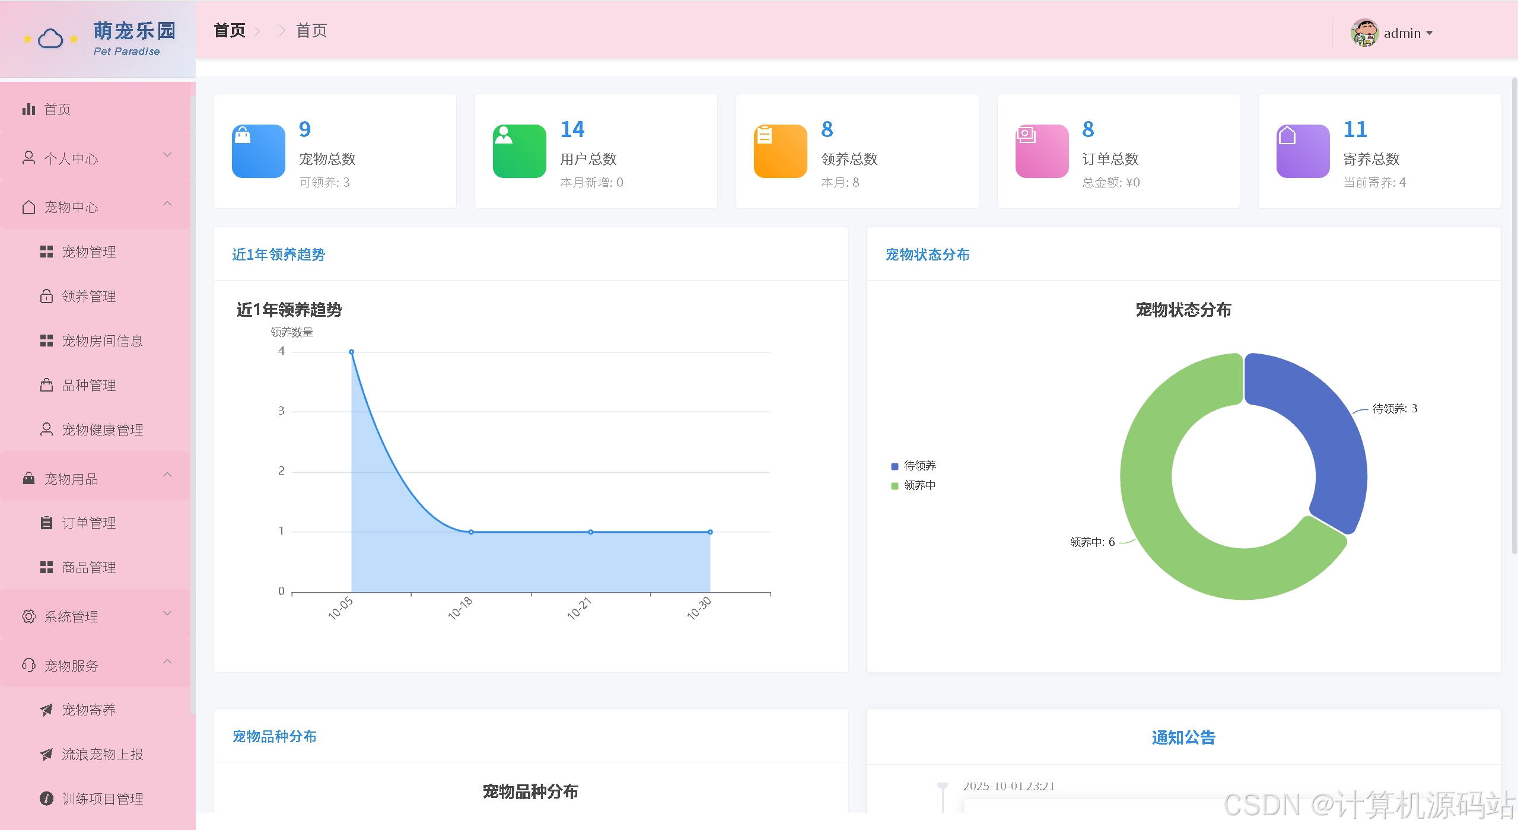This screenshot has width=1518, height=830.
Task: Open 宠物健康管理 menu item
Action: click(x=95, y=430)
